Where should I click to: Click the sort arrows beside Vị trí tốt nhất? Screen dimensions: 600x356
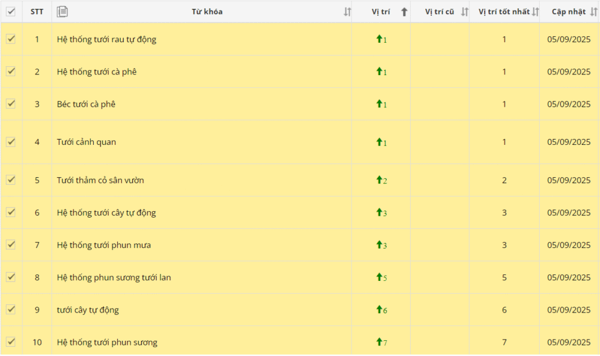pyautogui.click(x=534, y=12)
